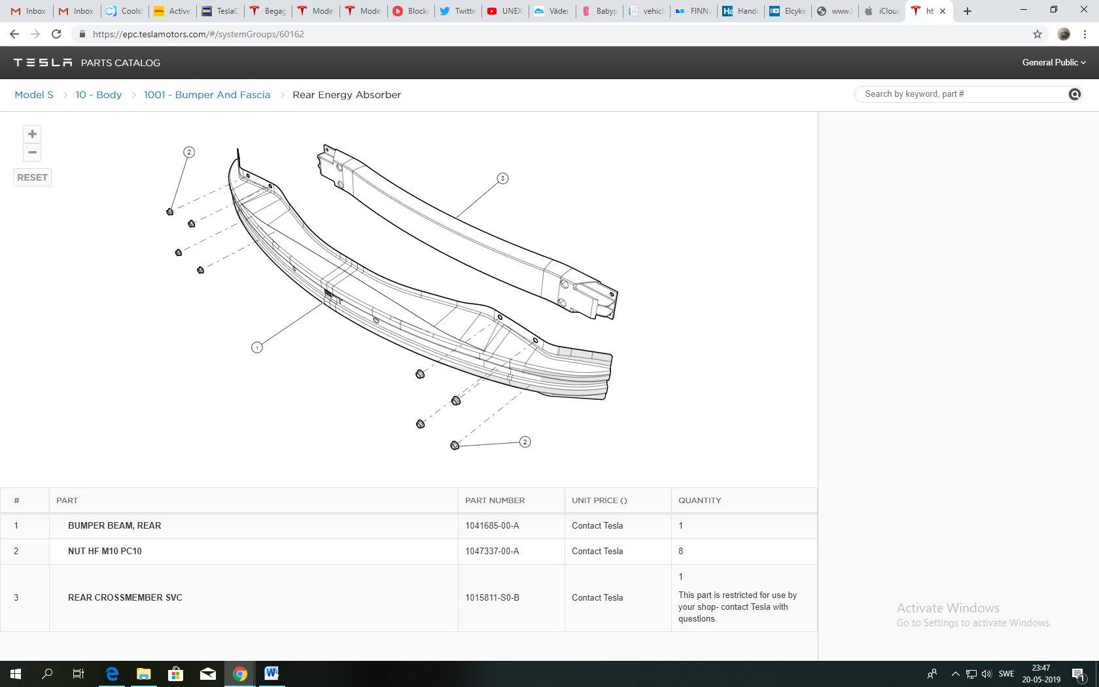Switch to the iCloud tab
The image size is (1099, 687).
tap(882, 11)
